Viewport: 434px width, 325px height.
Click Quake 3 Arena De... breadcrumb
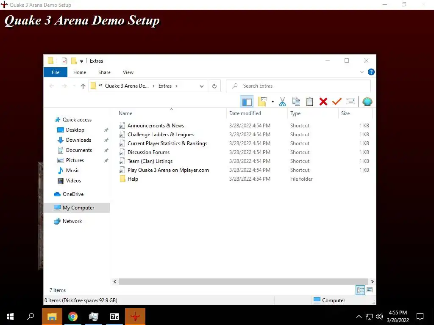[127, 86]
